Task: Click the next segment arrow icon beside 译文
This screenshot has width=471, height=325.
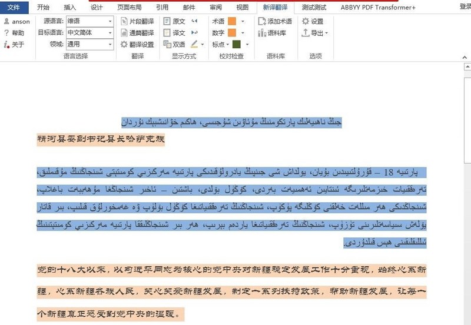Action: 194,32
